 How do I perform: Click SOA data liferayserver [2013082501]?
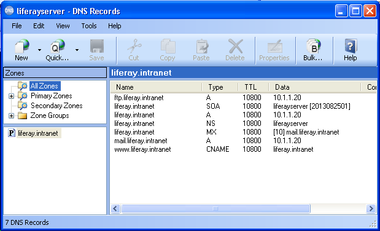(312, 106)
